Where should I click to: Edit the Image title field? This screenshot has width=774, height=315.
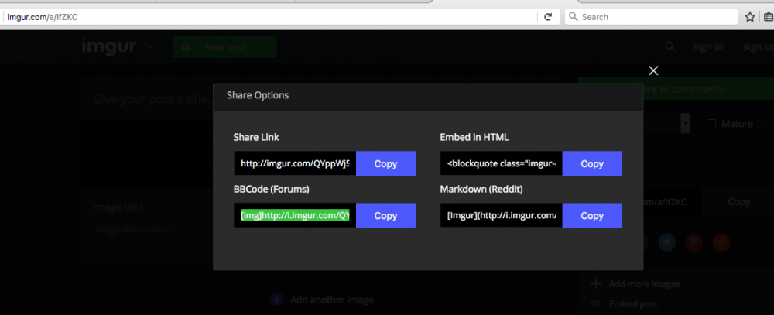(118, 207)
